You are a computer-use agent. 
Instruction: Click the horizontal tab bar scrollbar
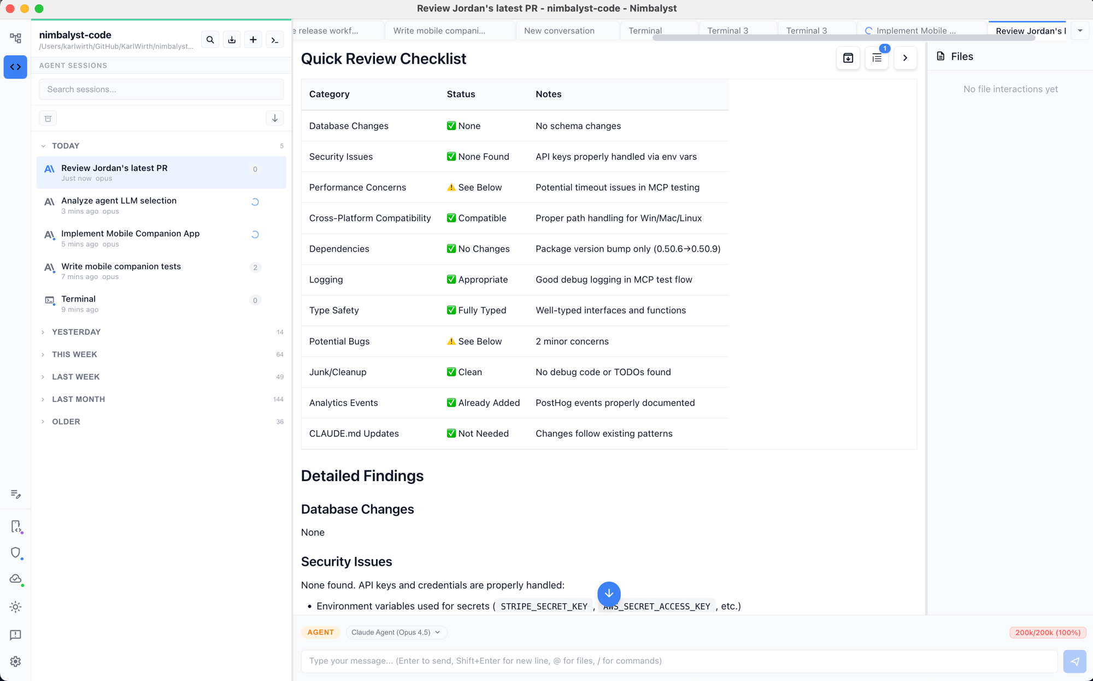[x=843, y=38]
